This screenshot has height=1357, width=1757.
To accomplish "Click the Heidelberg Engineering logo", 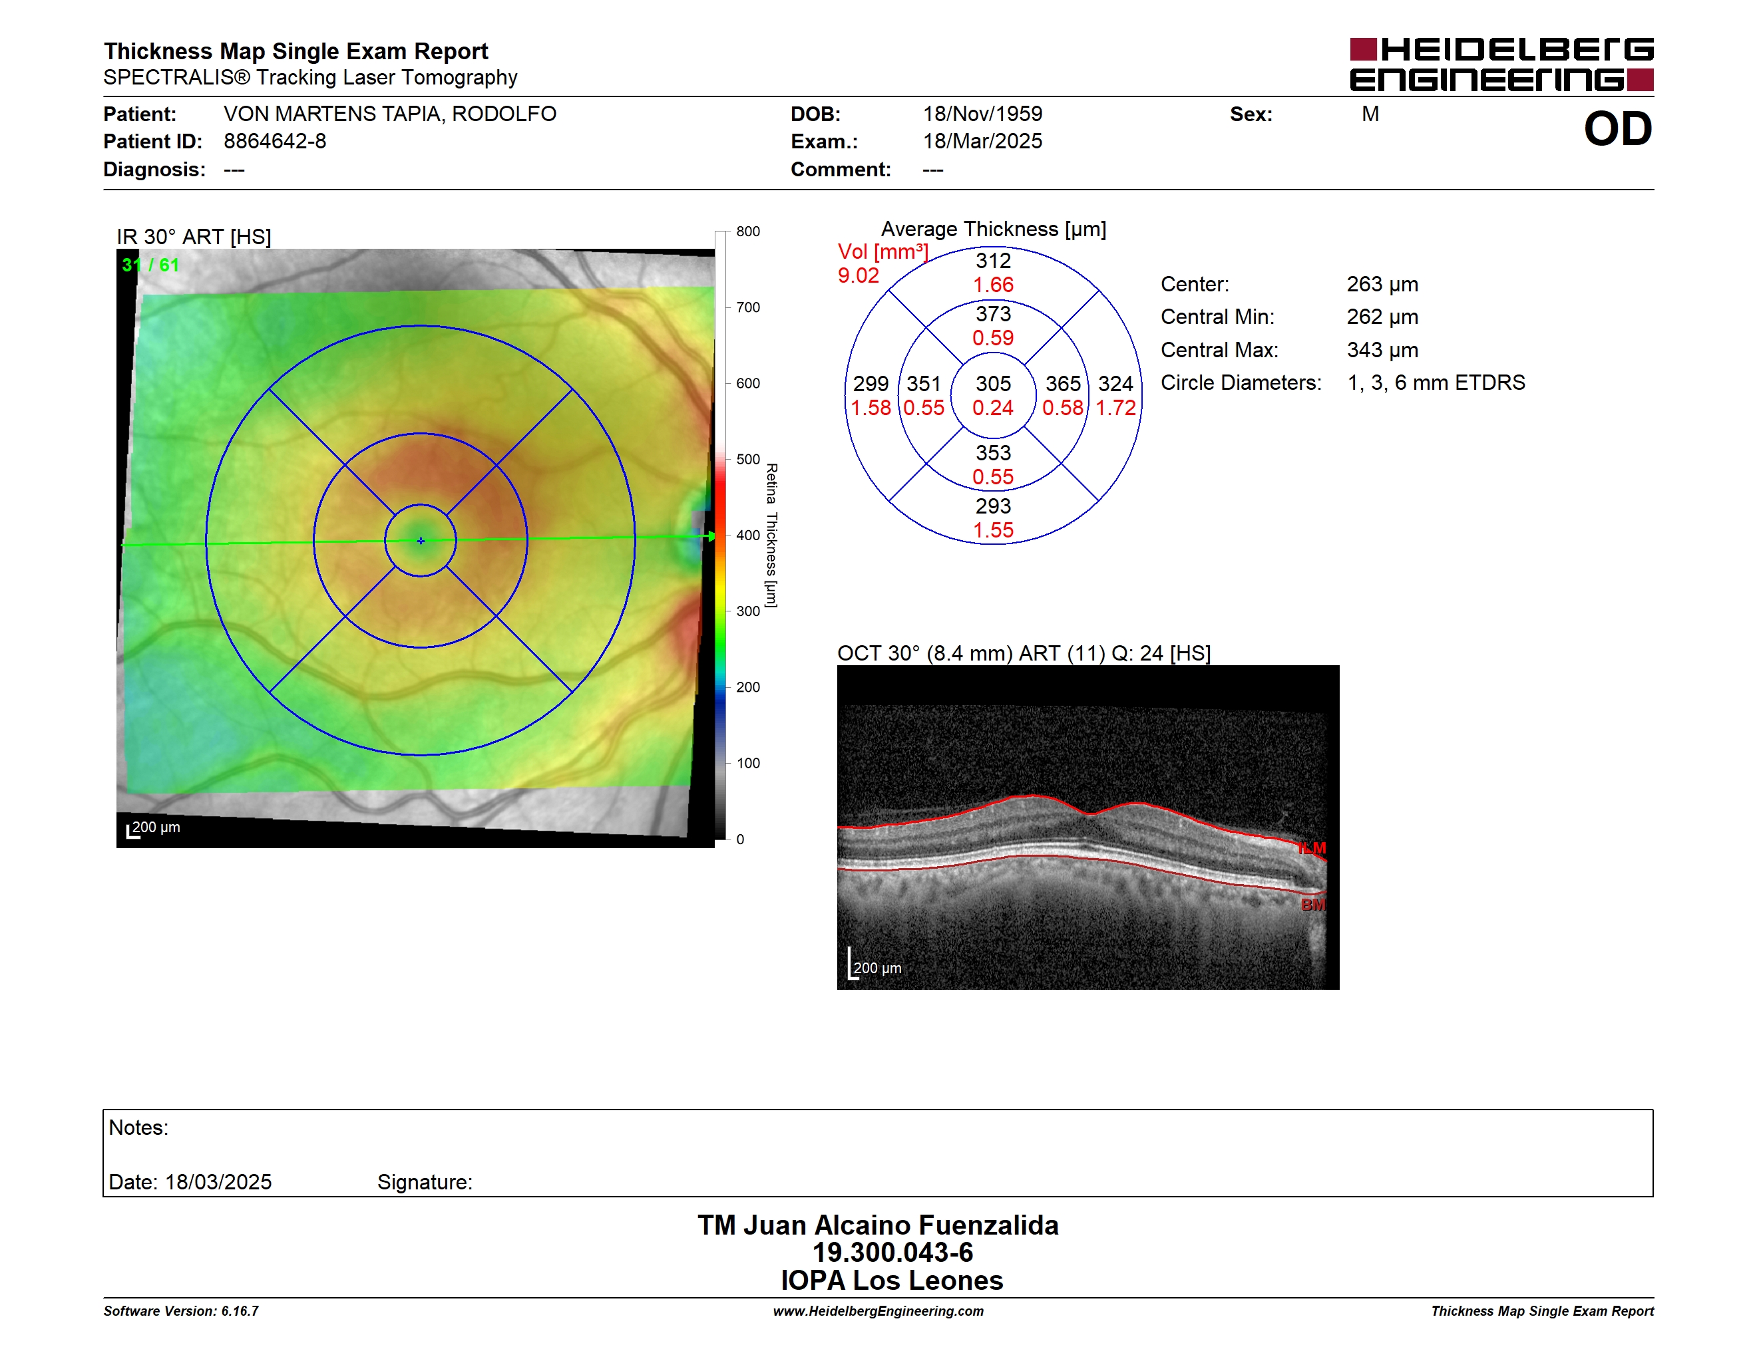I will tap(1501, 65).
